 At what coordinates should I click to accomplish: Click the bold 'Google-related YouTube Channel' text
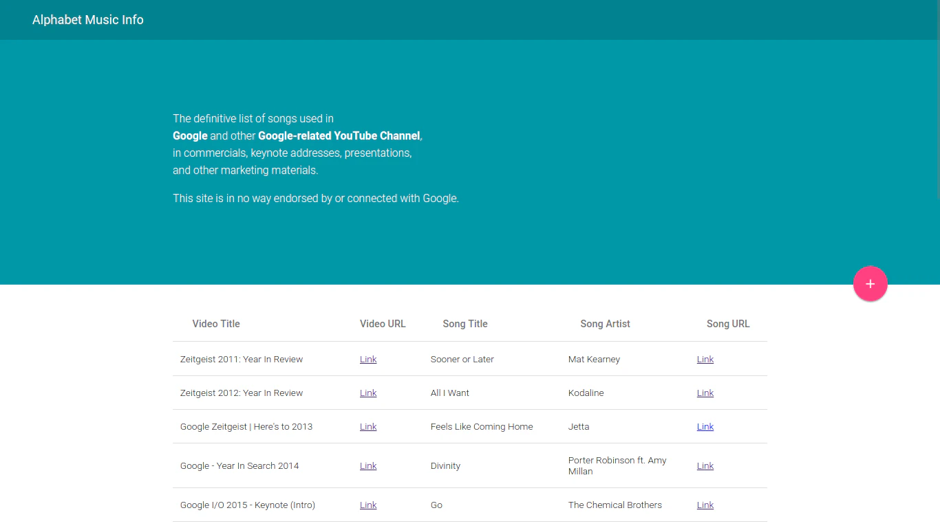pyautogui.click(x=339, y=135)
